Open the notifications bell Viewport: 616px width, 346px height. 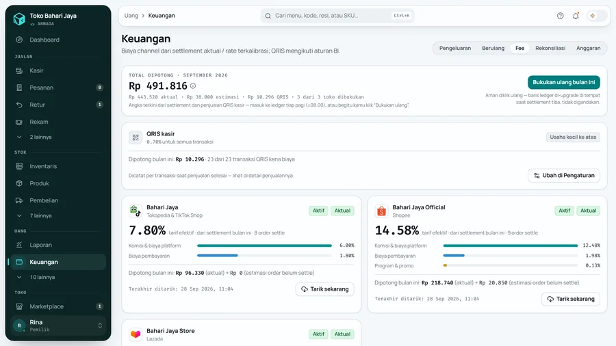[x=576, y=16]
